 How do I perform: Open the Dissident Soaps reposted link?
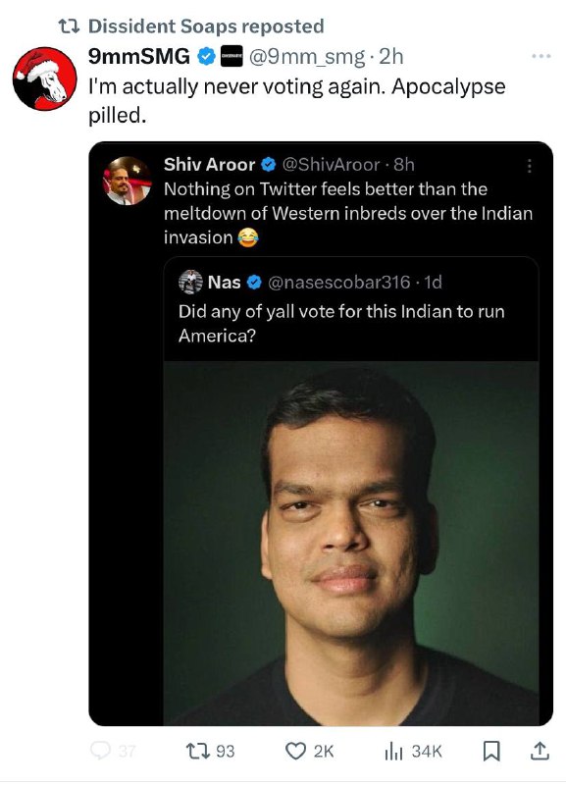(206, 26)
